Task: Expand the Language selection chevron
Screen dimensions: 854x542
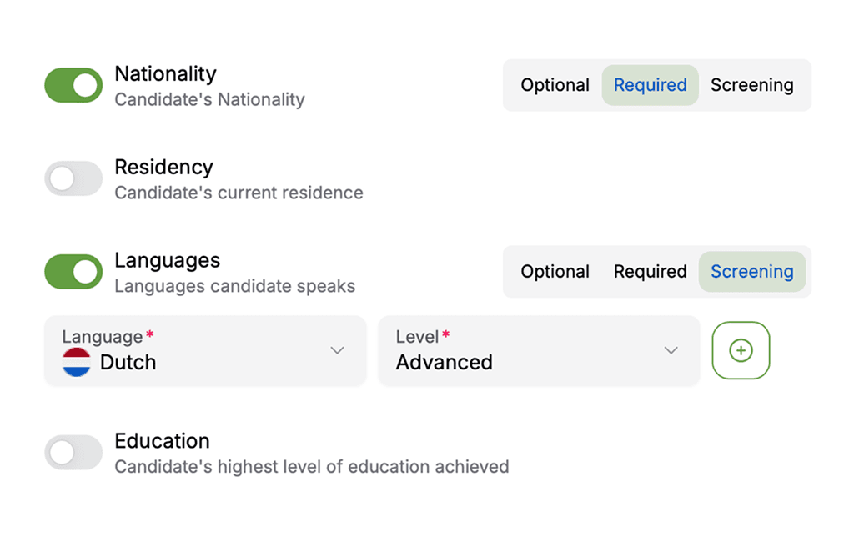Action: pyautogui.click(x=337, y=351)
